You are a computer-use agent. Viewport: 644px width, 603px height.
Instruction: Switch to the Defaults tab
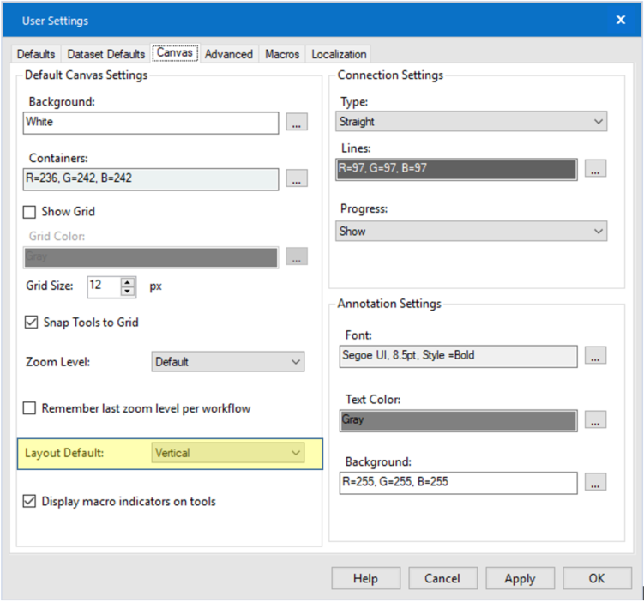click(36, 54)
